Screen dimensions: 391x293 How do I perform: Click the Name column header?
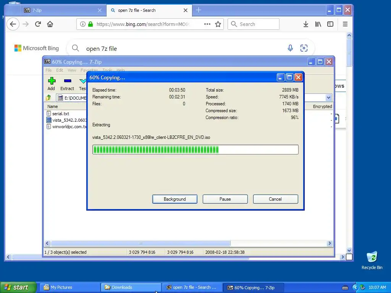[53, 106]
